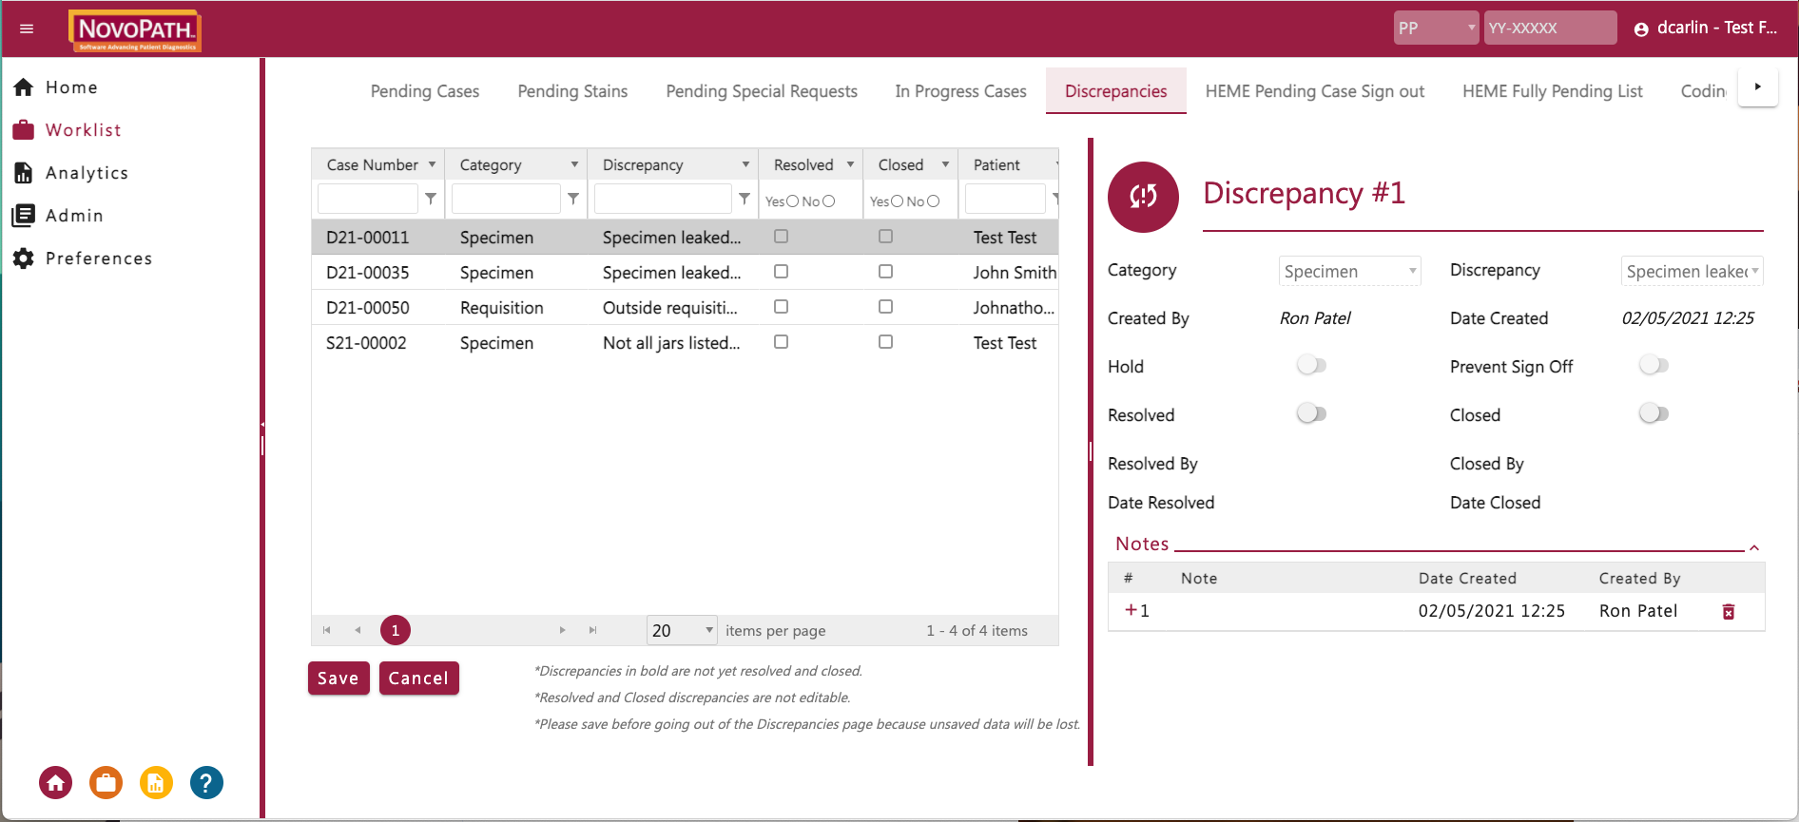Add a note with the plus icon
The image size is (1799, 822).
coord(1131,610)
